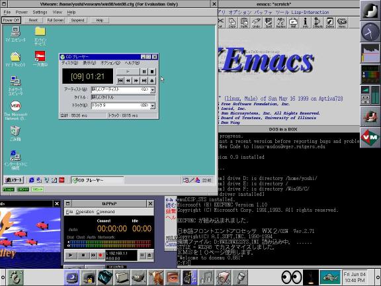Open the Options menu in CD Player
Screen dimensions: 381x286
pos(110,63)
